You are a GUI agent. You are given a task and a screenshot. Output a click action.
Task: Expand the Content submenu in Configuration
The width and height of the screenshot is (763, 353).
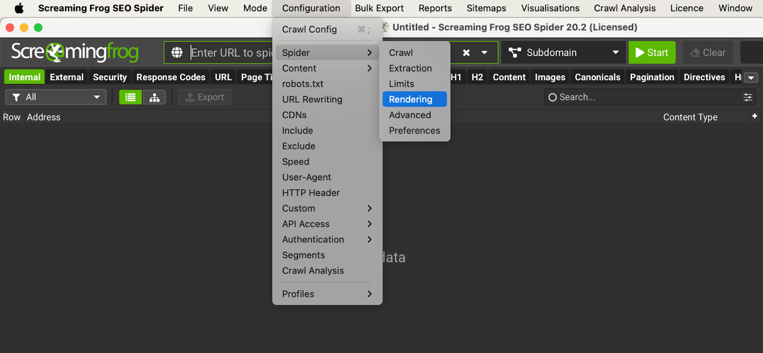click(327, 68)
